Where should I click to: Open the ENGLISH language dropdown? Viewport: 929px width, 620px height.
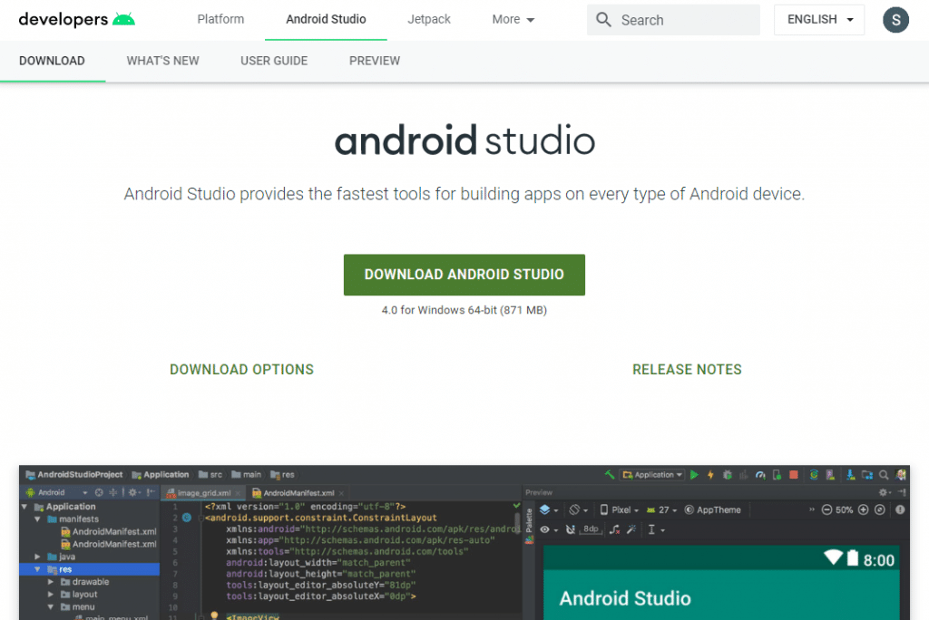(819, 20)
